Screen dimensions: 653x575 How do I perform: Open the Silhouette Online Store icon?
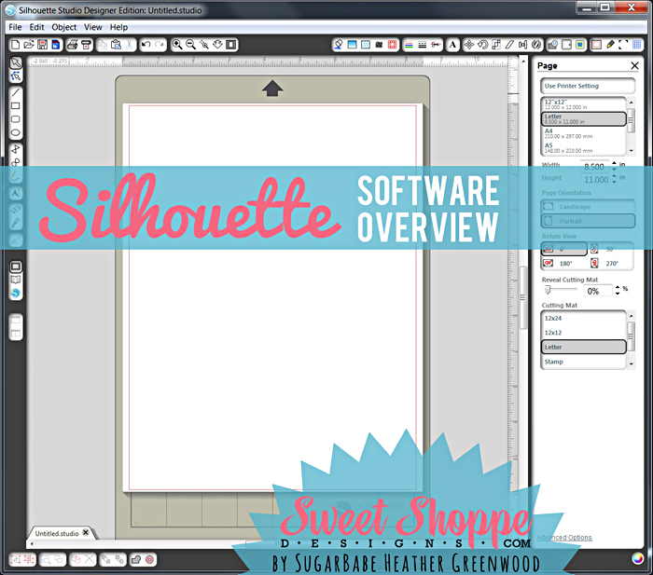16,293
